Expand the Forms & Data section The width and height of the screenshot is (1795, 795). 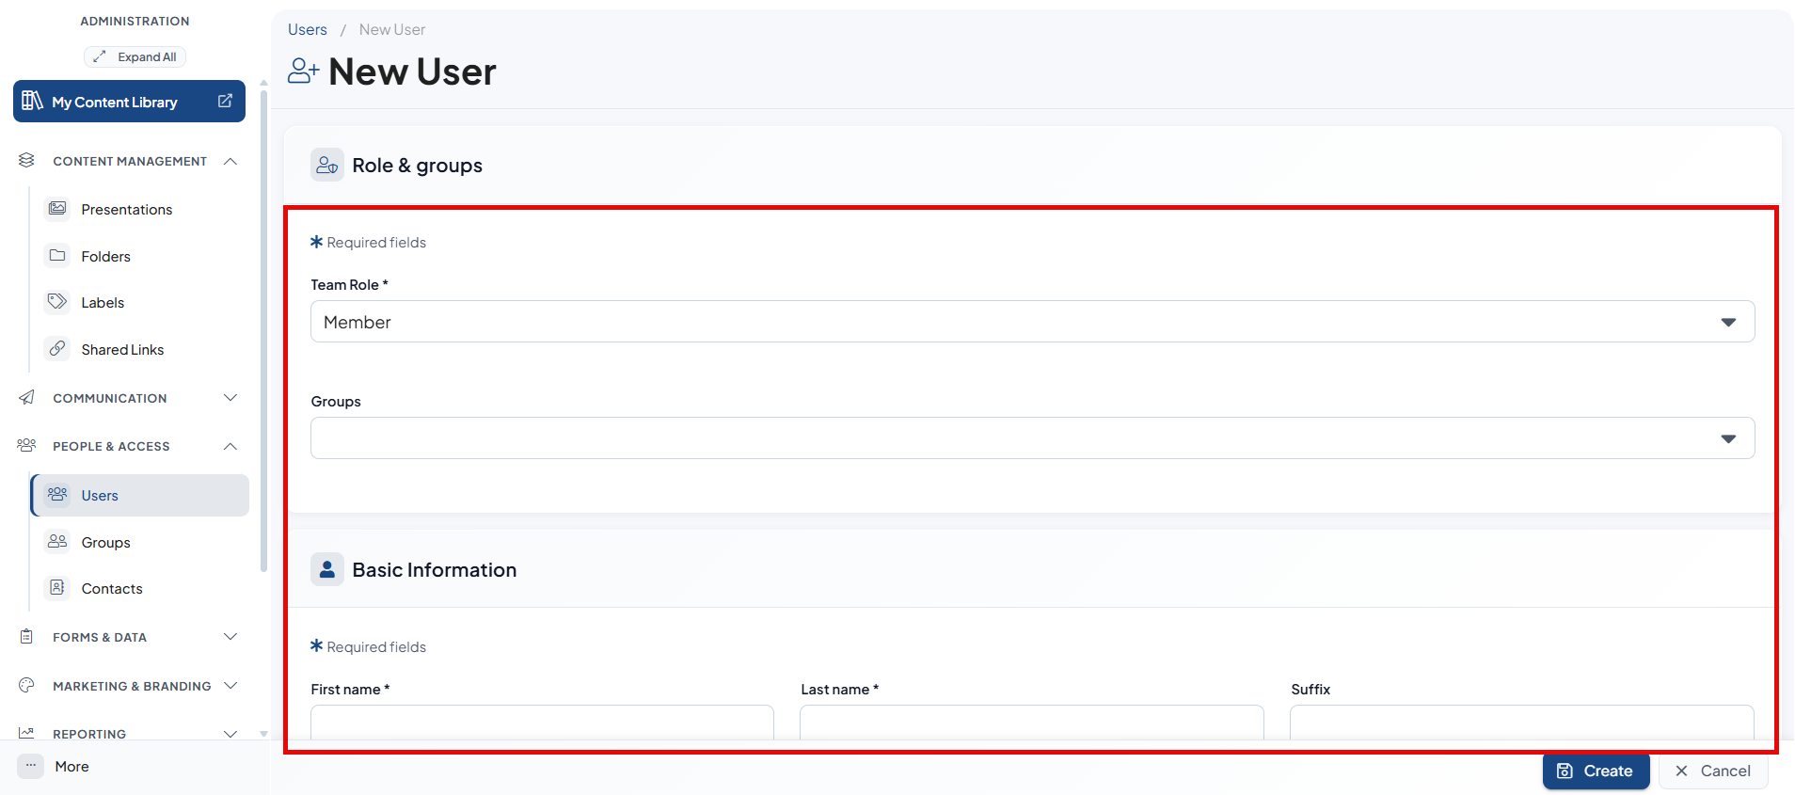coord(230,637)
